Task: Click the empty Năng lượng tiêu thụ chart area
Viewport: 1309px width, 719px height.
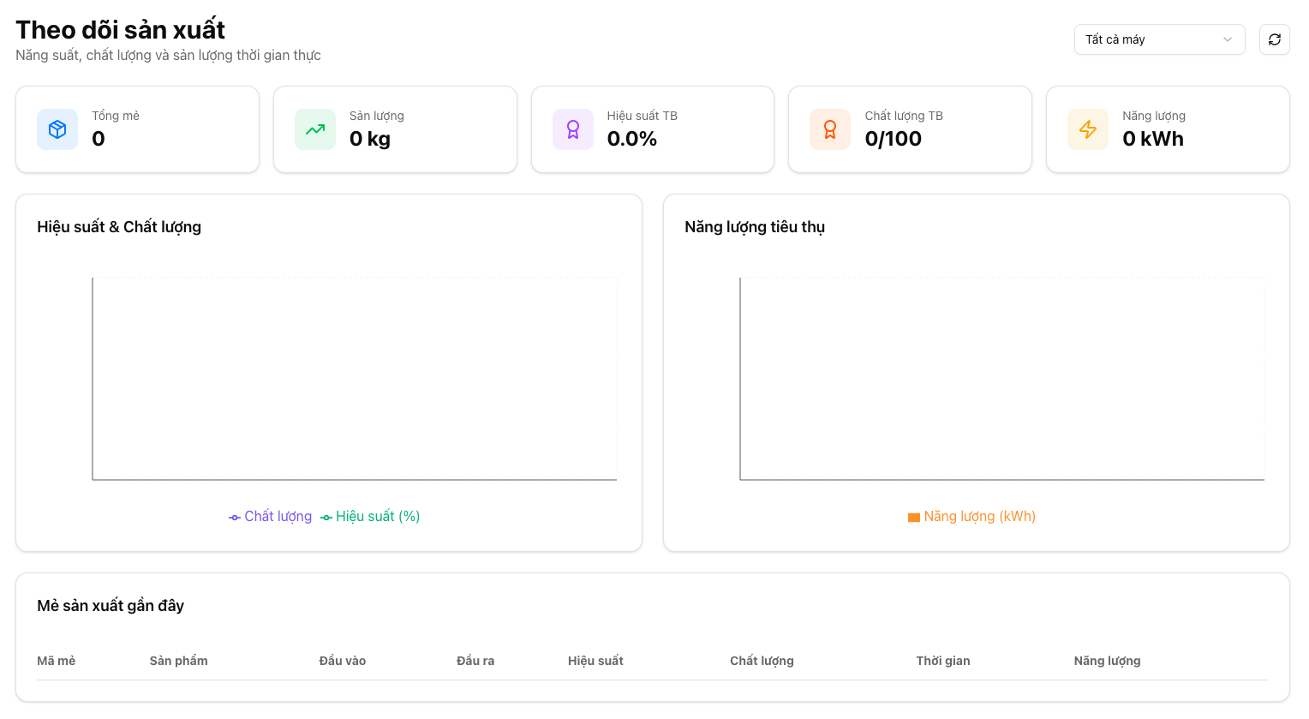Action: tap(1001, 378)
